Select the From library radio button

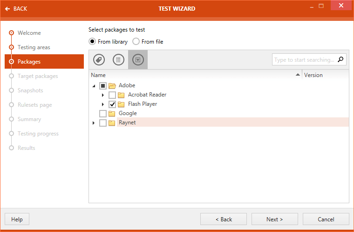click(x=92, y=42)
